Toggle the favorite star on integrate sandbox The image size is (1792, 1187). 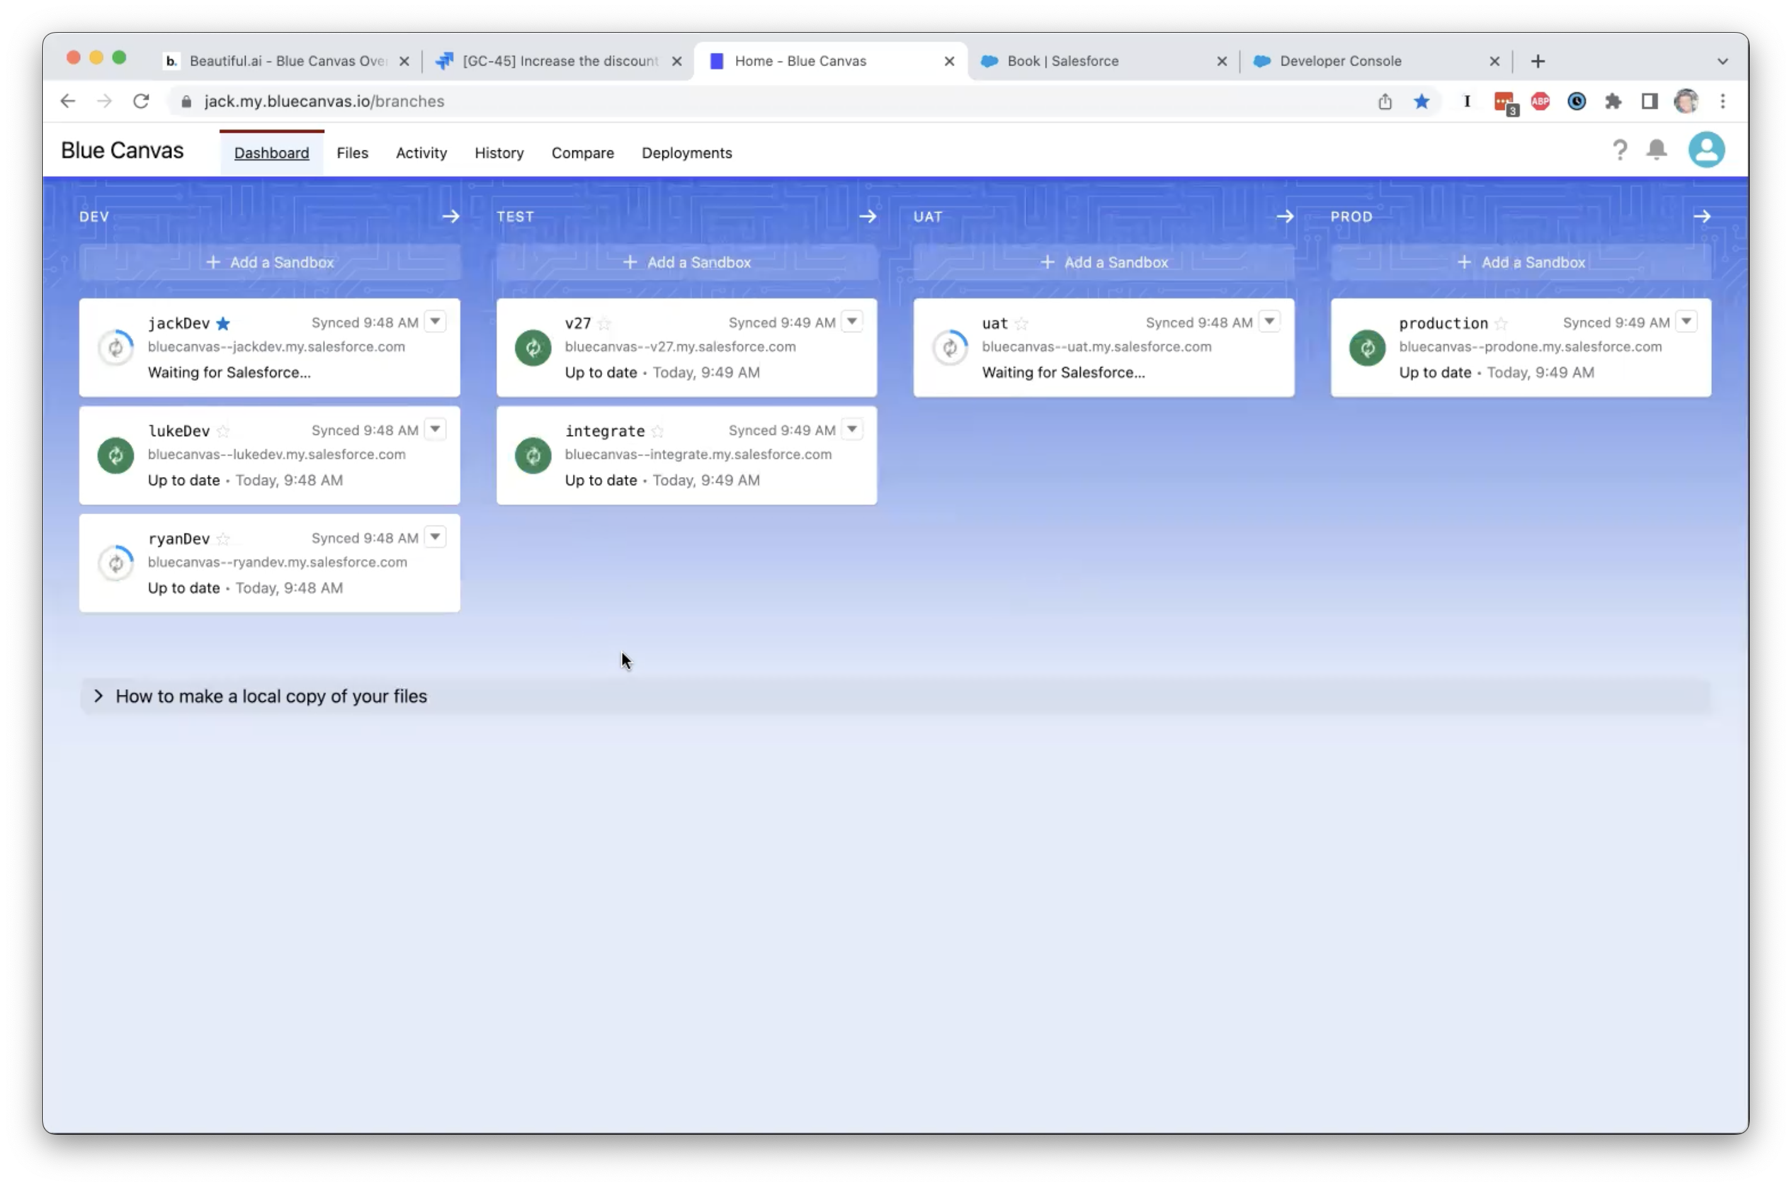657,432
